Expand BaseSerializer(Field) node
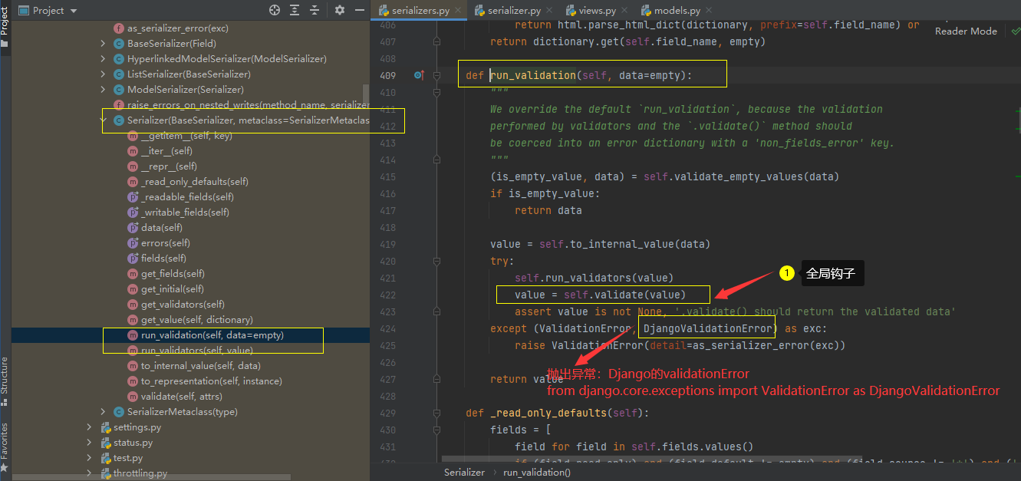Screen dimensions: 1021x481 coord(103,44)
